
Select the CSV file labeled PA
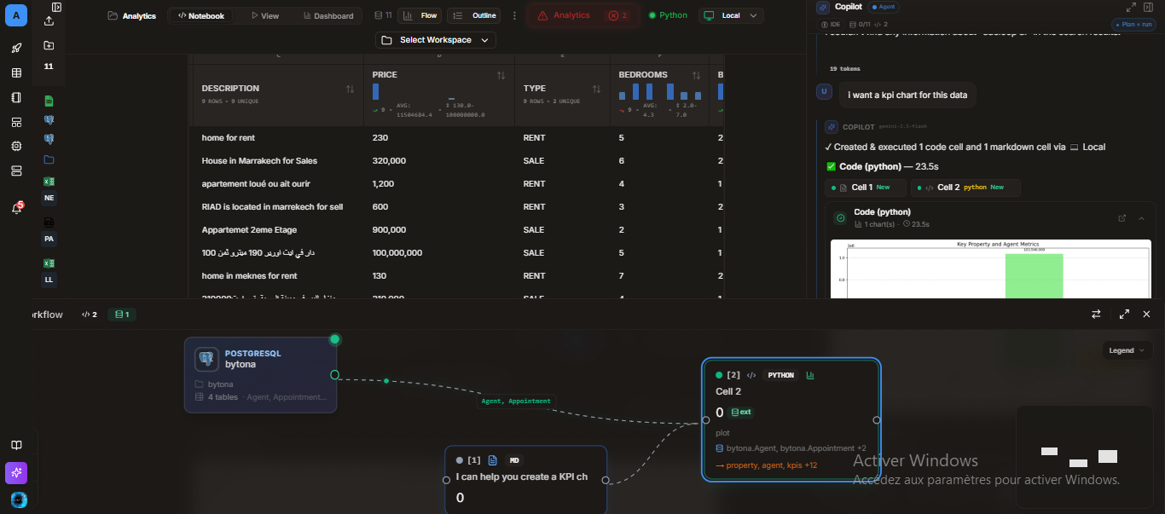pos(49,231)
